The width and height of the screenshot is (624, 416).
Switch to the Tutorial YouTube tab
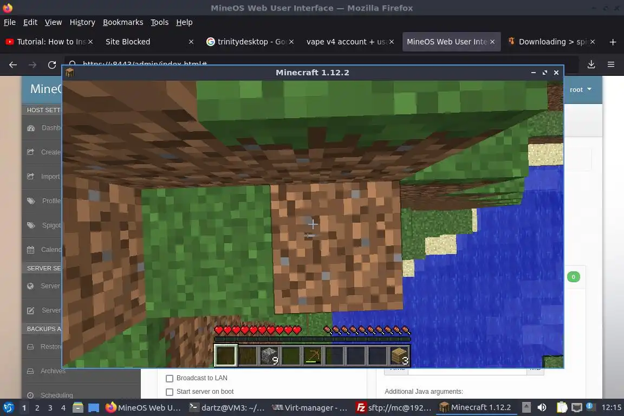point(49,42)
